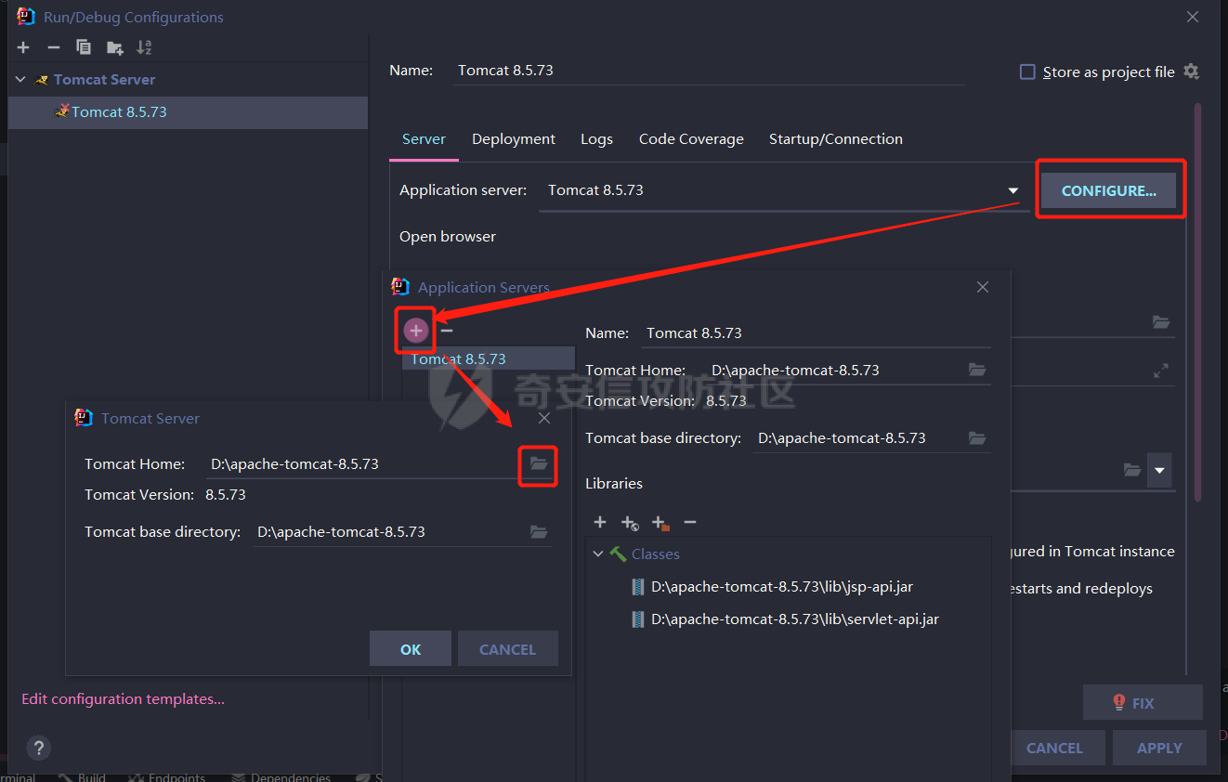
Task: Close the Application Servers dialog
Action: [x=983, y=287]
